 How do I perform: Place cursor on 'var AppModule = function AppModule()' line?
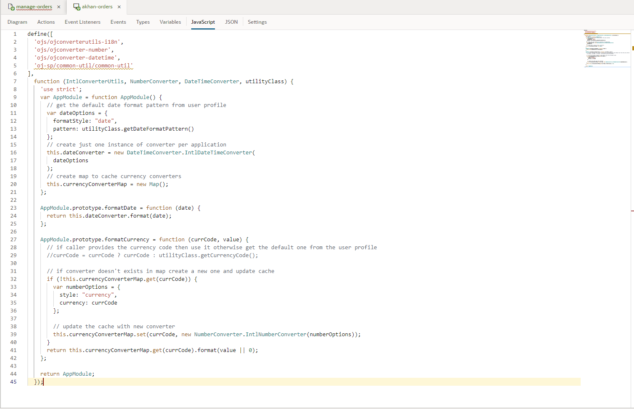(101, 97)
